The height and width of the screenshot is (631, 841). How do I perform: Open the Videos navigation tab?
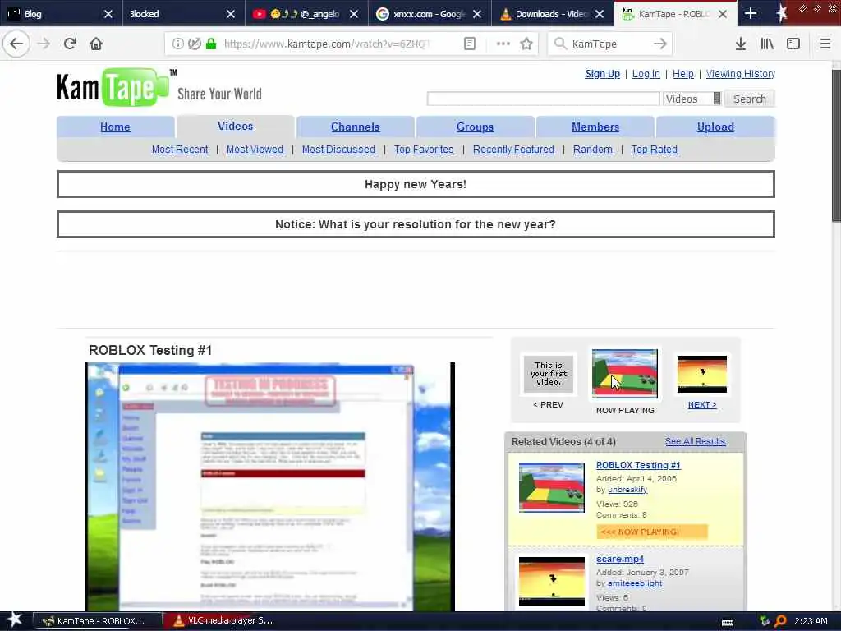(236, 126)
